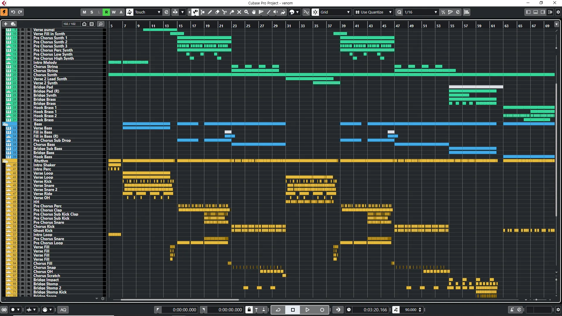
Task: Click the Undo arrow icon
Action: pos(13,12)
